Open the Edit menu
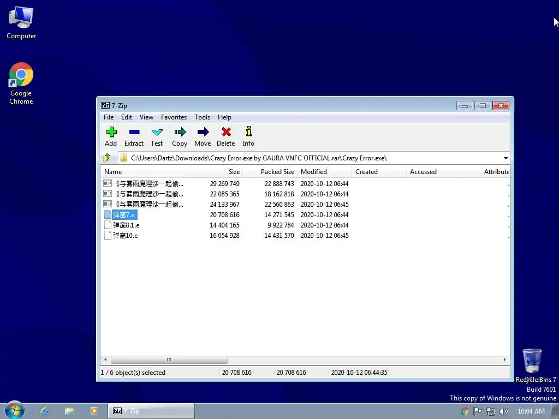Image resolution: width=559 pixels, height=419 pixels. (x=127, y=117)
